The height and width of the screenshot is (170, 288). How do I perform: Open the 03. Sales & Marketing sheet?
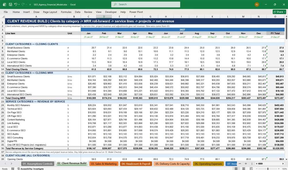coord(104,164)
